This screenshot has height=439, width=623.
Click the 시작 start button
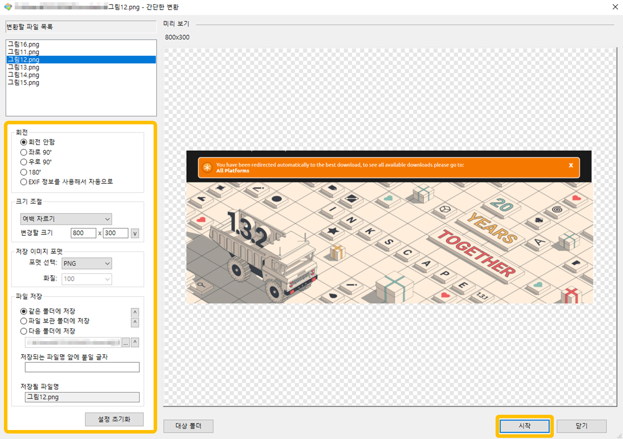pos(525,426)
